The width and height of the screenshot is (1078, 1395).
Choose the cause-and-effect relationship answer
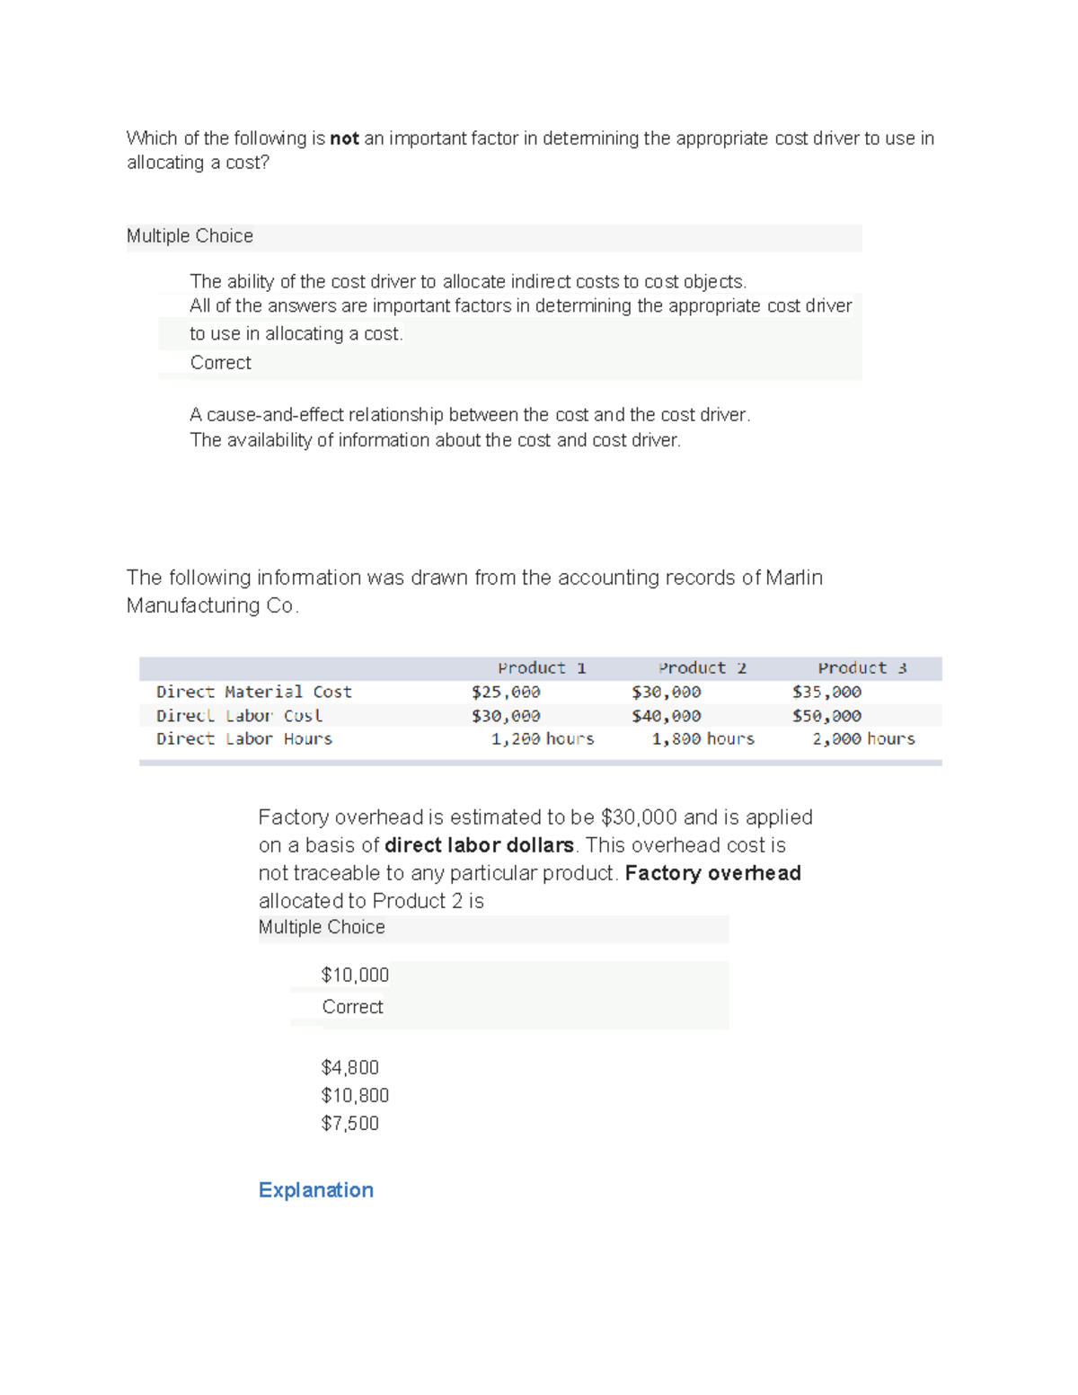tap(470, 415)
